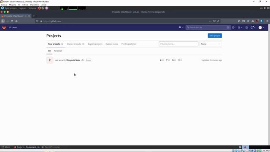Open the user avatar dropdown
Image resolution: width=270 pixels, height=152 pixels.
point(261,27)
